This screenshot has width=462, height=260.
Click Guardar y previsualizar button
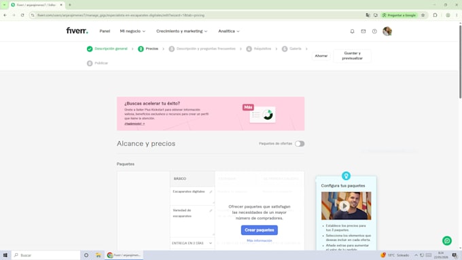click(352, 56)
